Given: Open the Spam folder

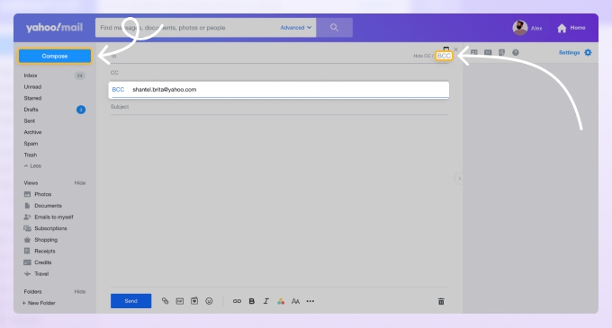Looking at the screenshot, I should 31,144.
